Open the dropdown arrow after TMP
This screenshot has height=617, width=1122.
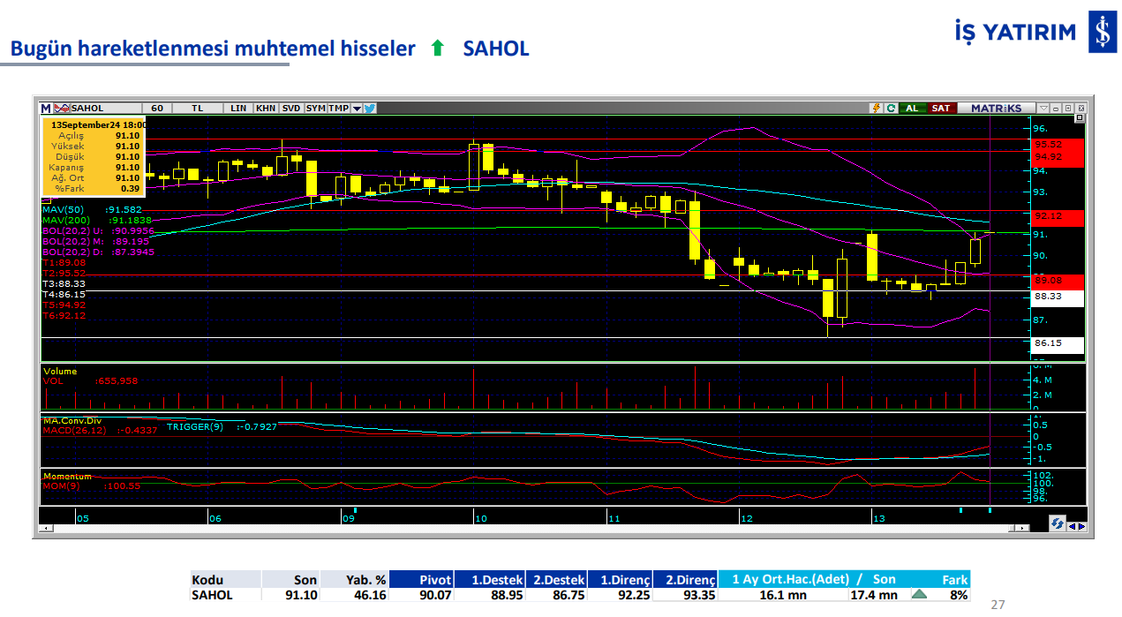tap(357, 109)
